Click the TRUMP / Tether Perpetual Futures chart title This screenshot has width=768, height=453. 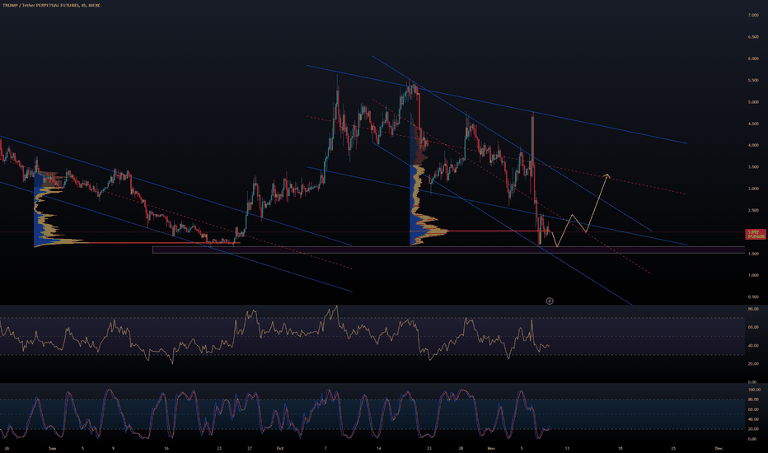click(51, 5)
